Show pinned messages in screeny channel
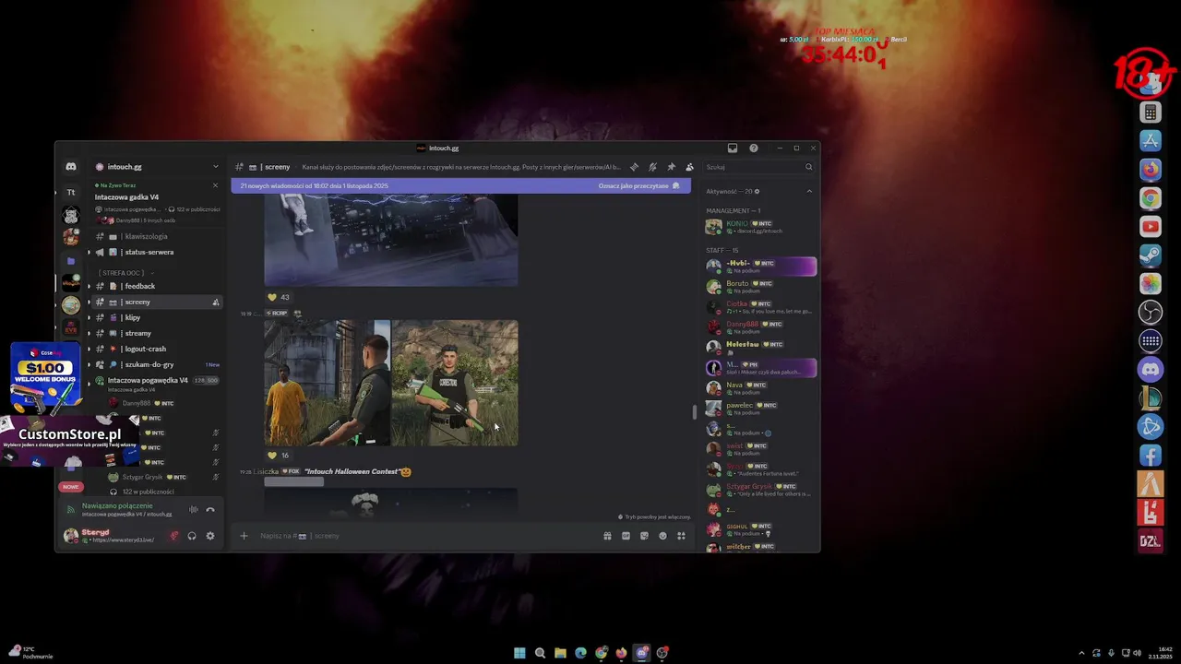This screenshot has height=664, width=1181. [671, 167]
